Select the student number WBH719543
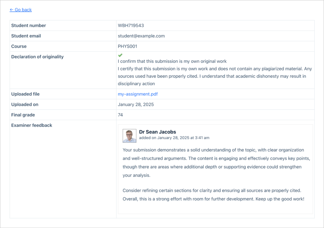 click(131, 26)
